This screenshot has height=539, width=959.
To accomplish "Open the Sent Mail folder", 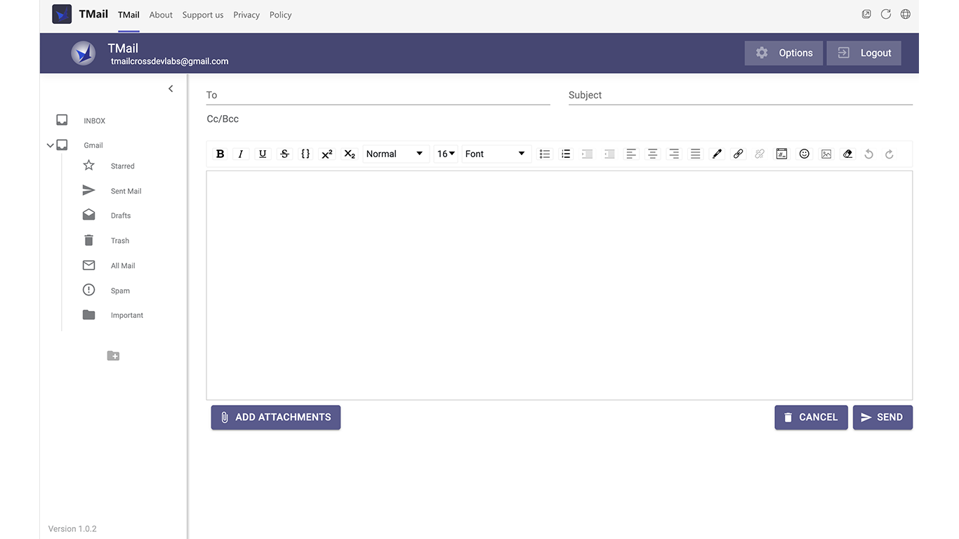I will (126, 191).
